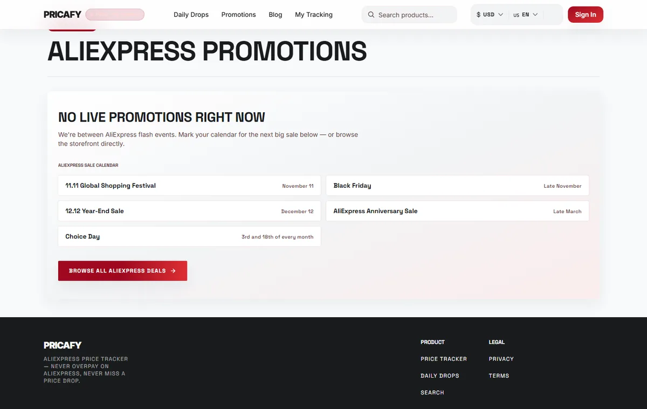Viewport: 647px width, 409px height.
Task: Click the 'No Live Promotions Right Now' heading
Action: pyautogui.click(x=162, y=117)
